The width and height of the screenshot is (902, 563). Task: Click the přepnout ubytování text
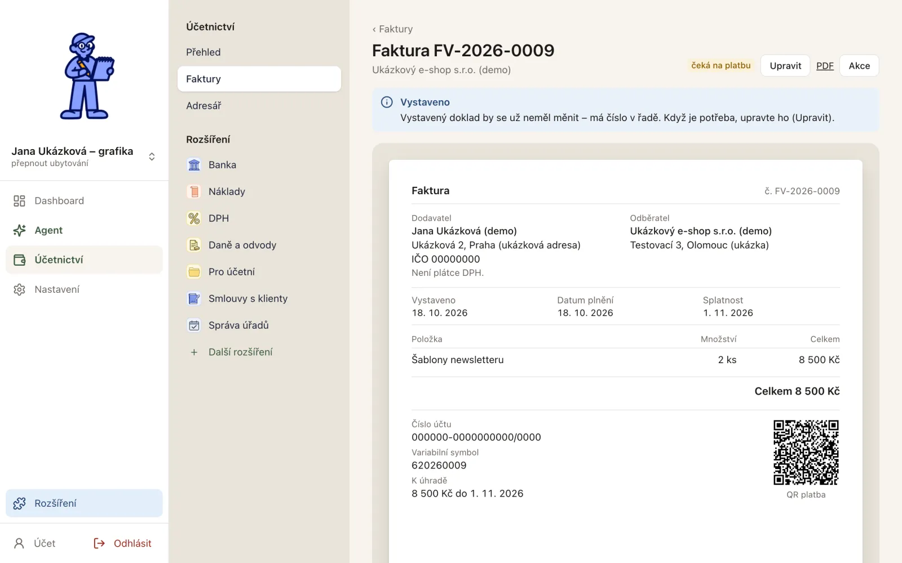pyautogui.click(x=50, y=163)
